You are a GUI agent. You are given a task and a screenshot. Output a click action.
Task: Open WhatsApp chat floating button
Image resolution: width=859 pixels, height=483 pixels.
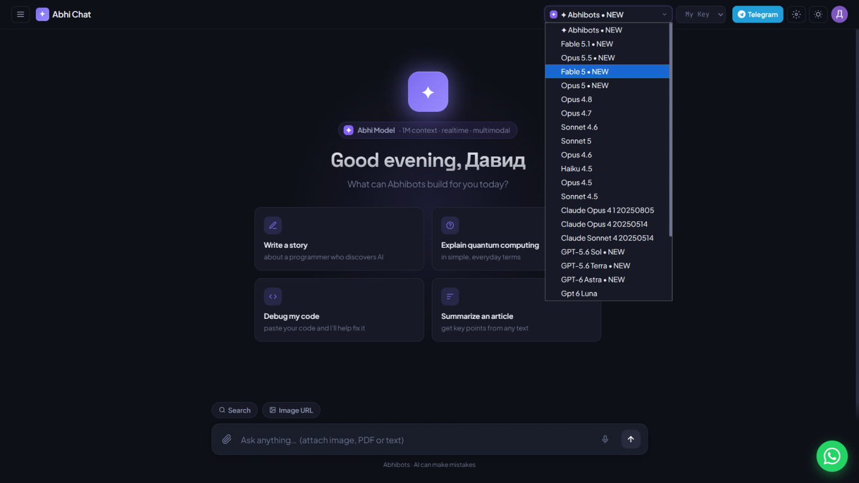832,456
